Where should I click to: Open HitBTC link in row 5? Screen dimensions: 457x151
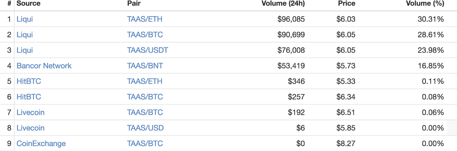[x=29, y=81]
